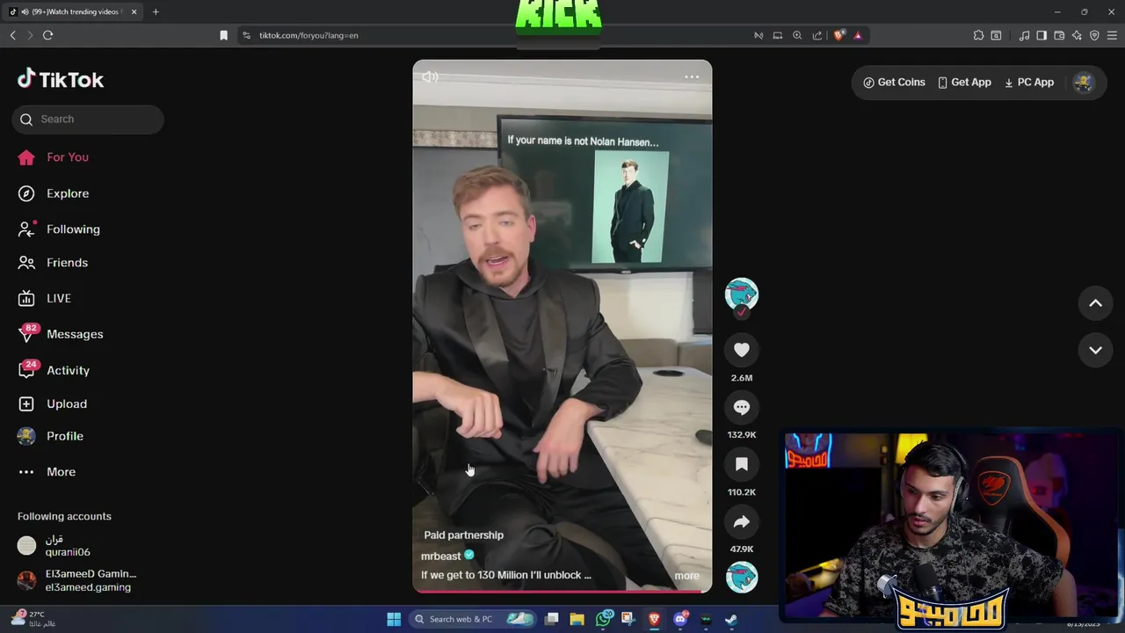This screenshot has width=1125, height=633.
Task: Open the video three-dot options menu
Action: 693,77
